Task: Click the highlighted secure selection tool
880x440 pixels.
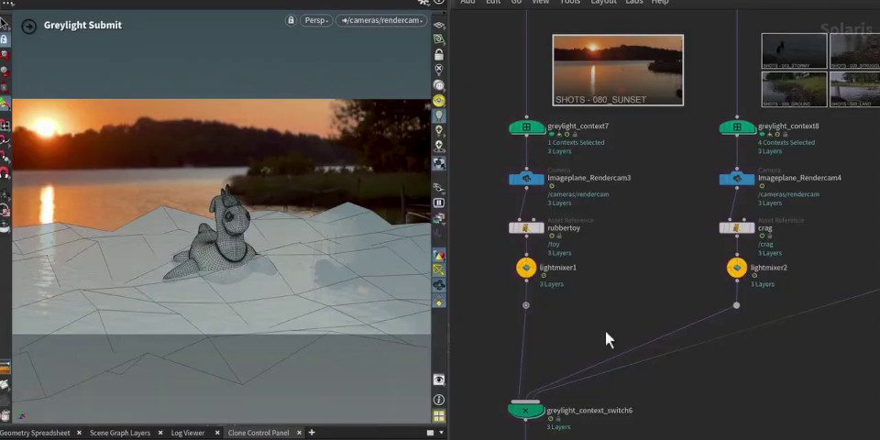Action: pos(5,39)
